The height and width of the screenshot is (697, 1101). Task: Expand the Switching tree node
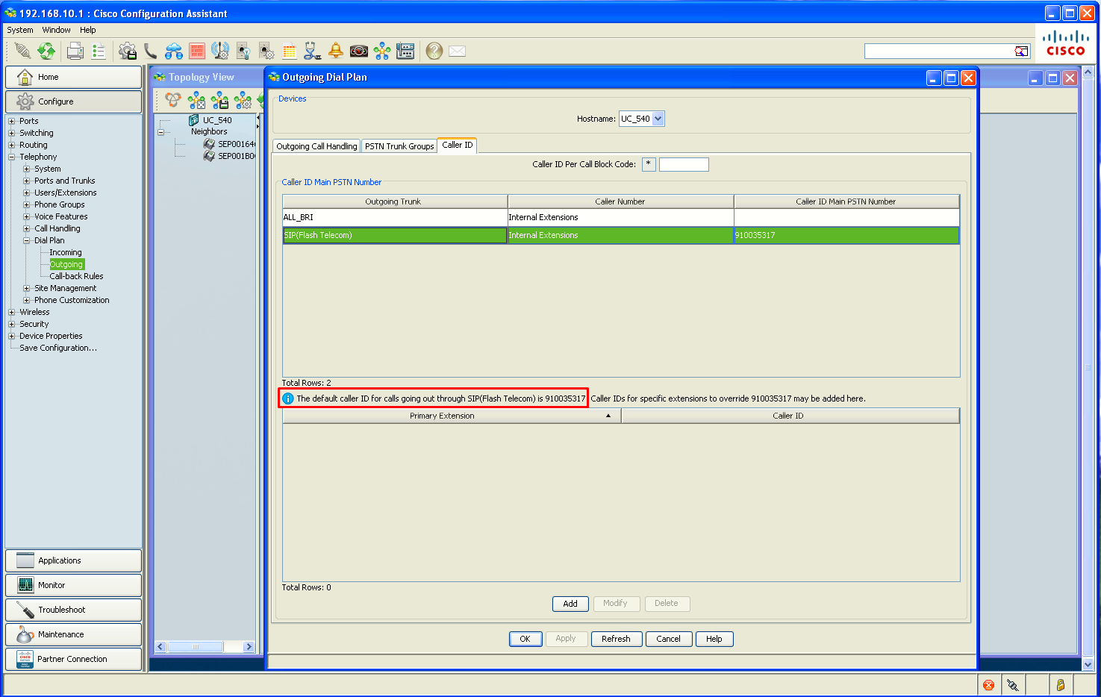11,133
